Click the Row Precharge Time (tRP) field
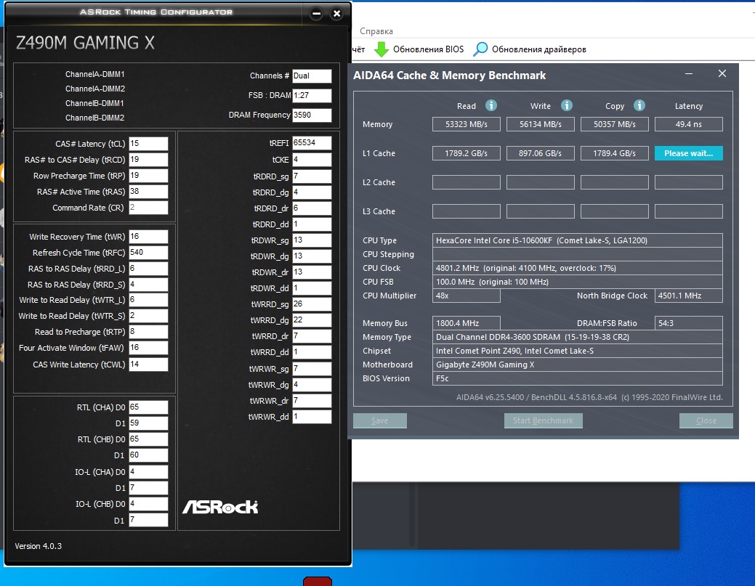This screenshot has width=755, height=586. (x=148, y=176)
